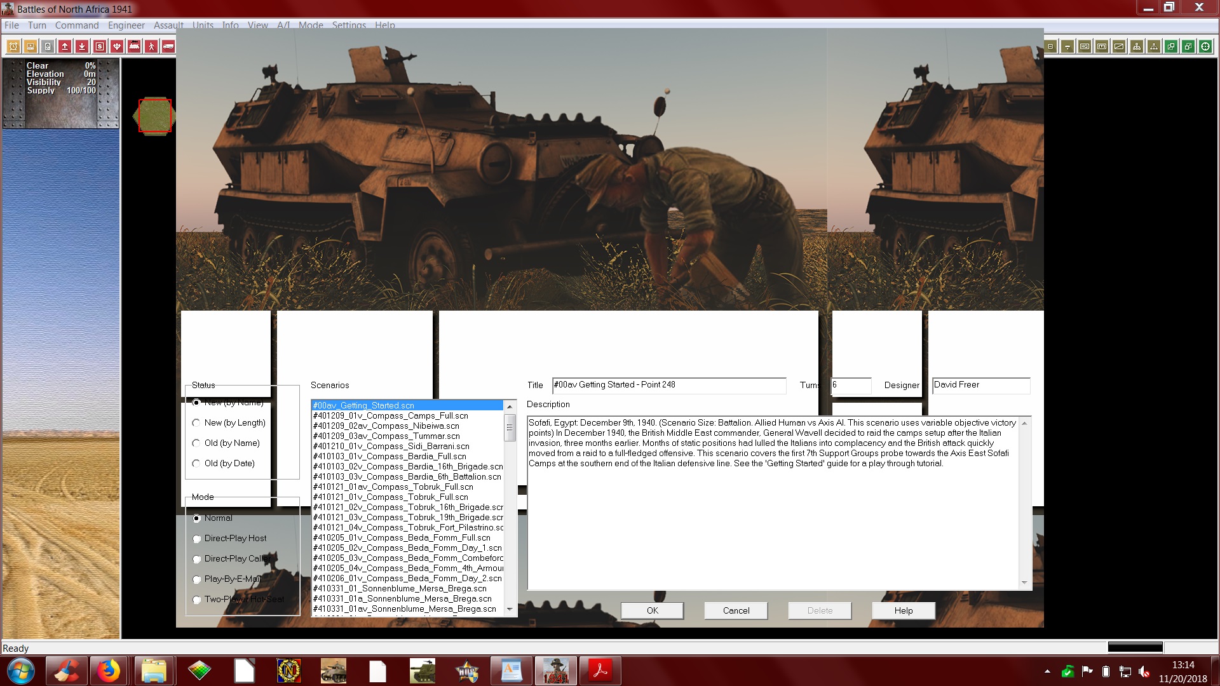This screenshot has width=1220, height=686.
Task: Click the green crosshair target toolbar icon
Action: pos(1205,46)
